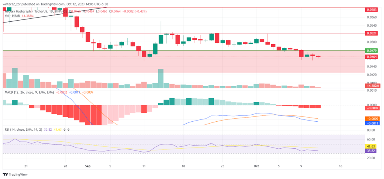
Task: Click the MACD histogram label -0.0002 on axis
Action: (372, 108)
